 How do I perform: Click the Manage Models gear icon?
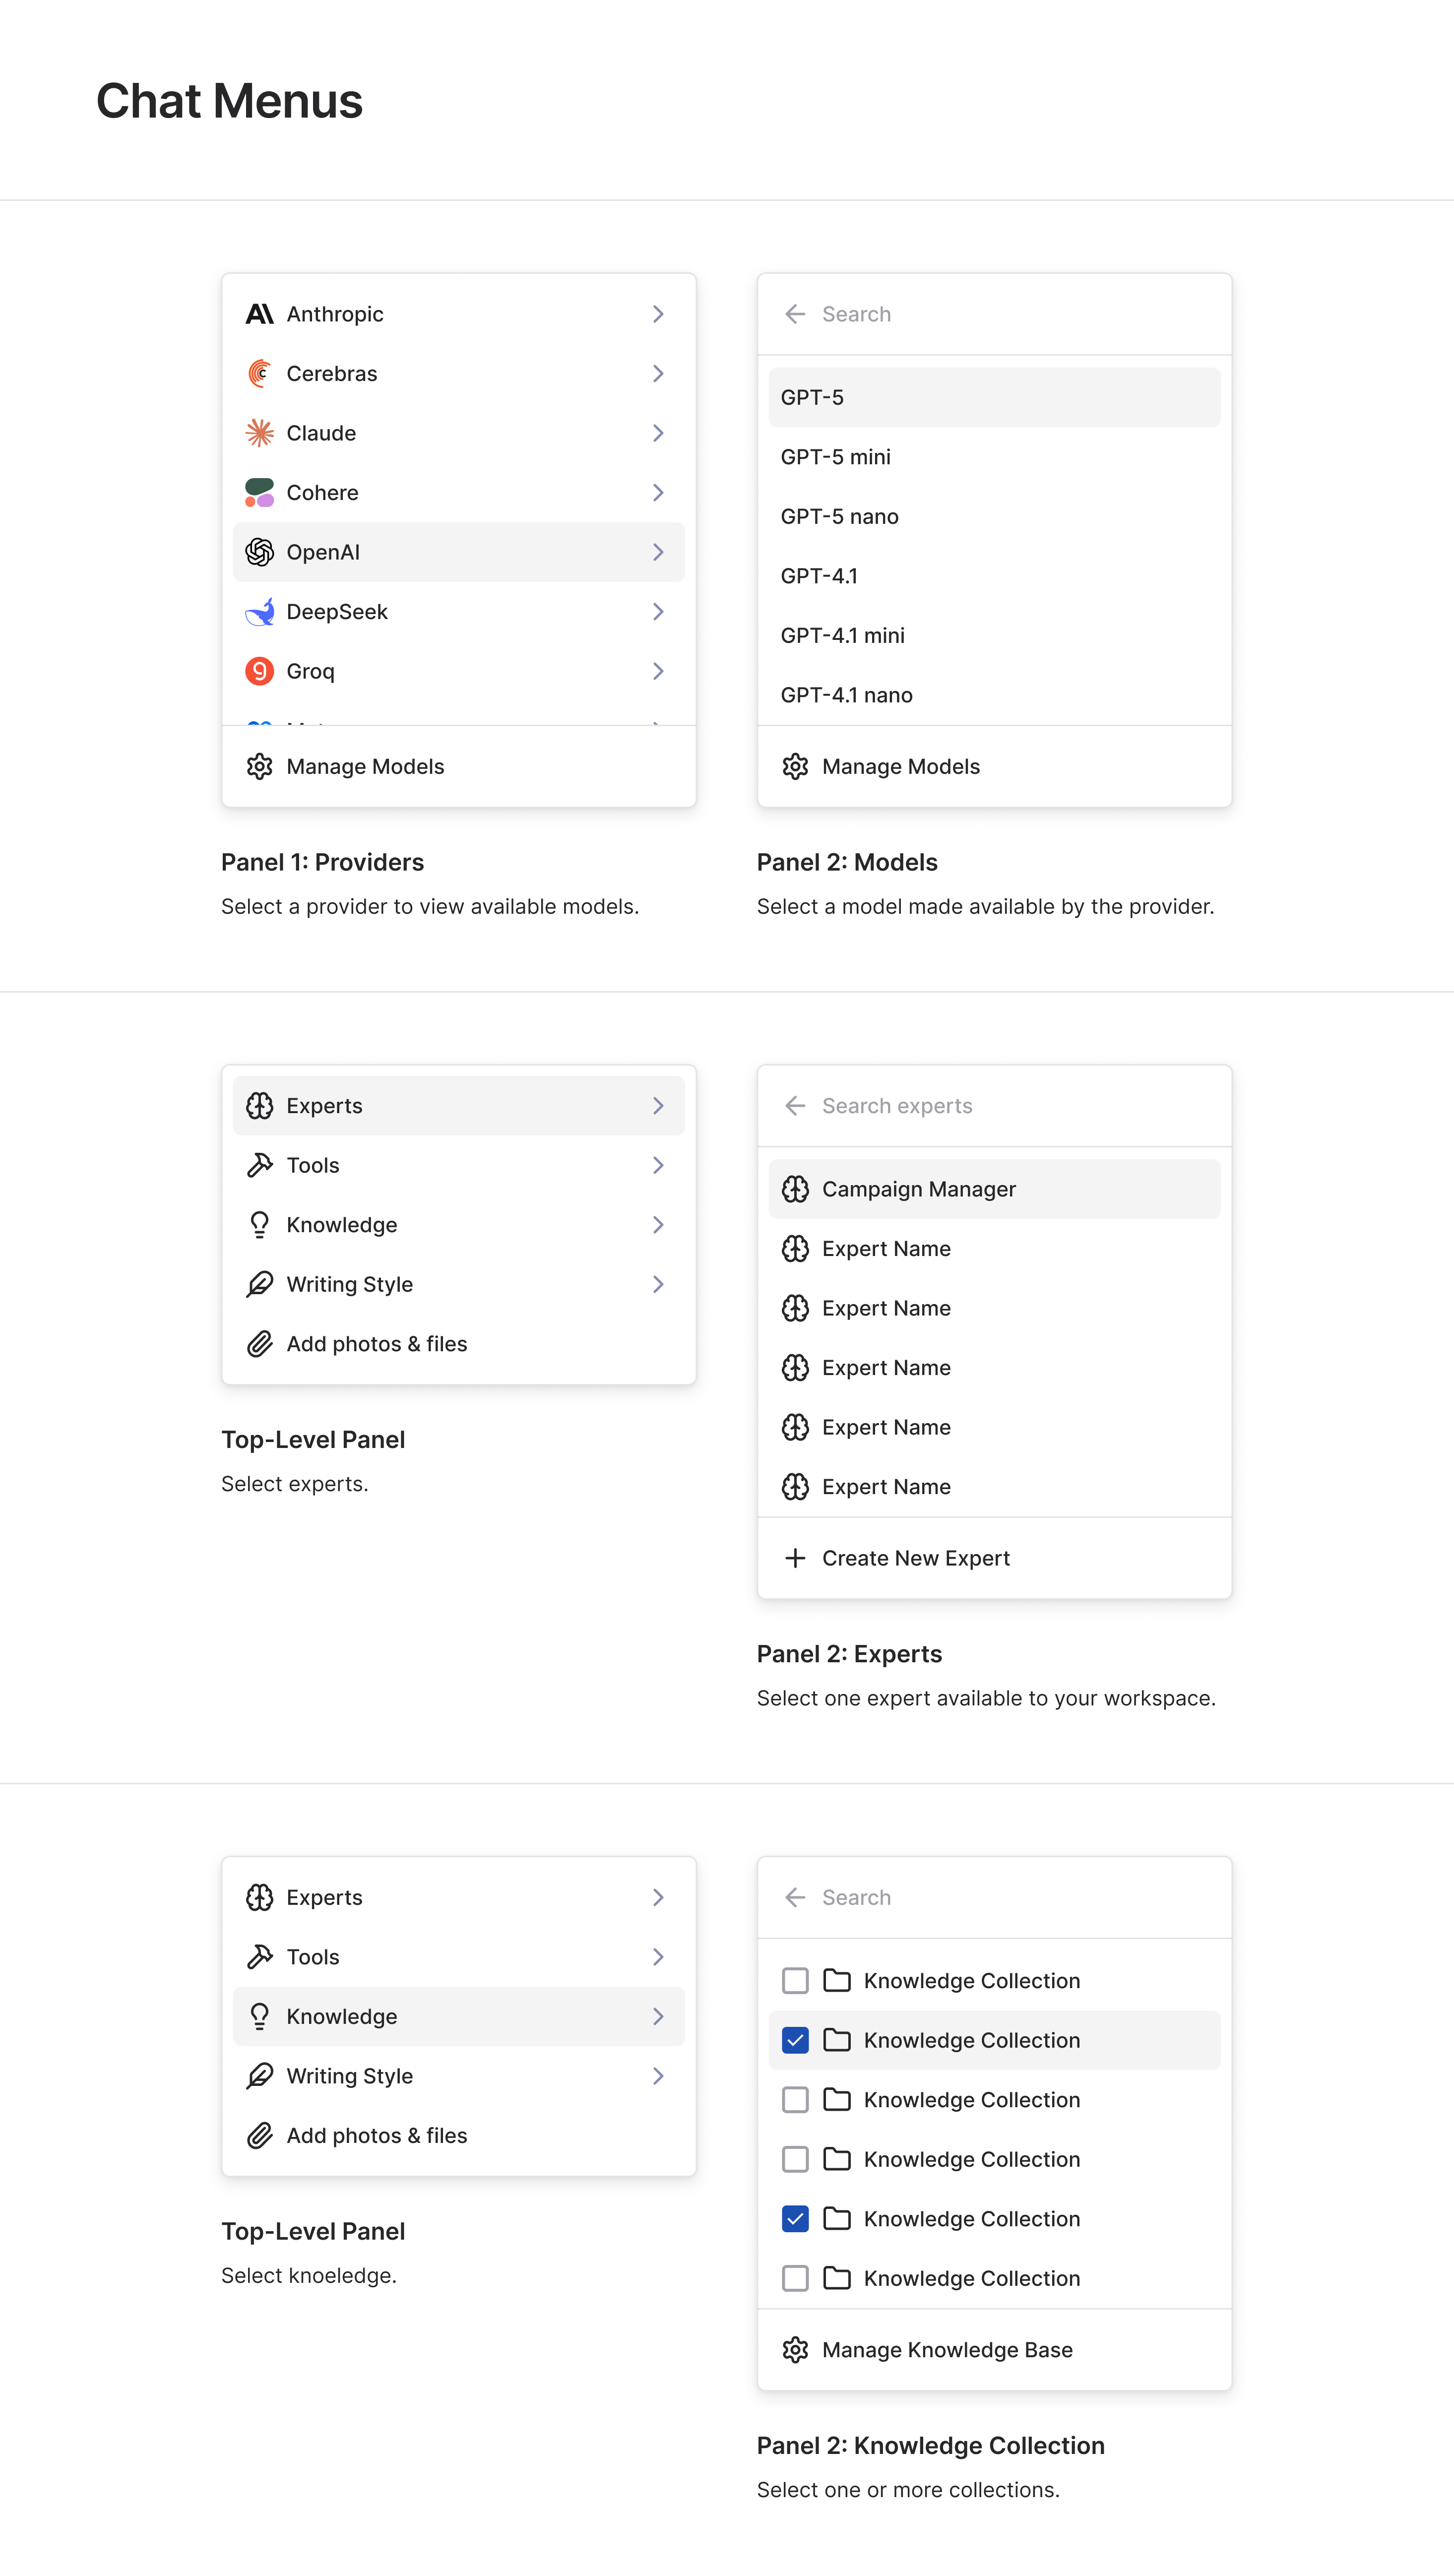click(x=259, y=766)
